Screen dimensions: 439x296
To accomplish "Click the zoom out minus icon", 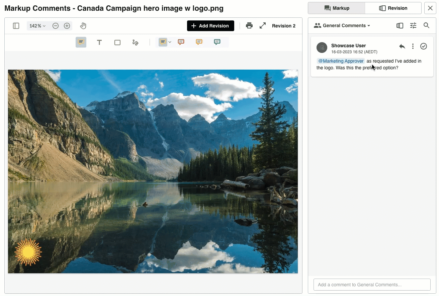I will (x=56, y=26).
